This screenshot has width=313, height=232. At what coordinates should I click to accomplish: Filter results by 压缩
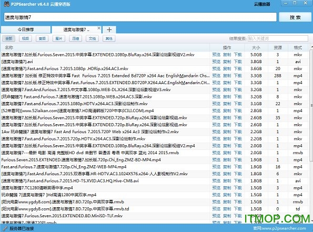tap(75, 38)
